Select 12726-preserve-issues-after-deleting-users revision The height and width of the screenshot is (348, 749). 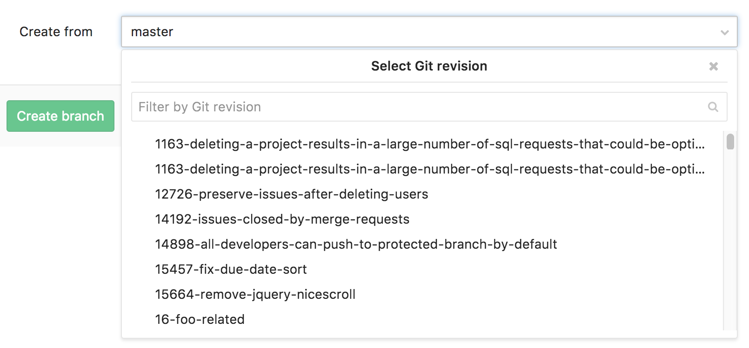coord(291,194)
